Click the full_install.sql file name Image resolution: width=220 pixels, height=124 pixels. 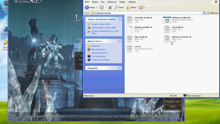pos(177,27)
